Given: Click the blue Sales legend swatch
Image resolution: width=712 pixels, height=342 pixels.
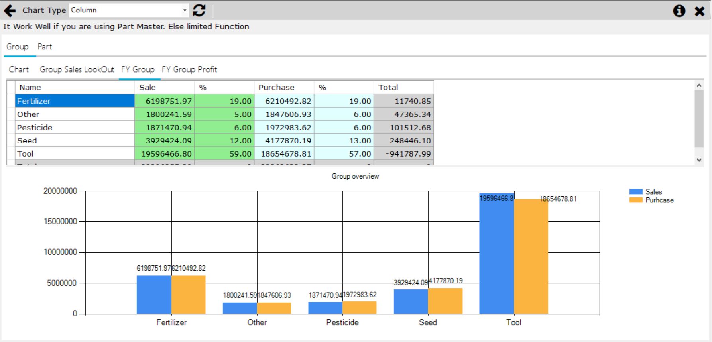Looking at the screenshot, I should 635,192.
